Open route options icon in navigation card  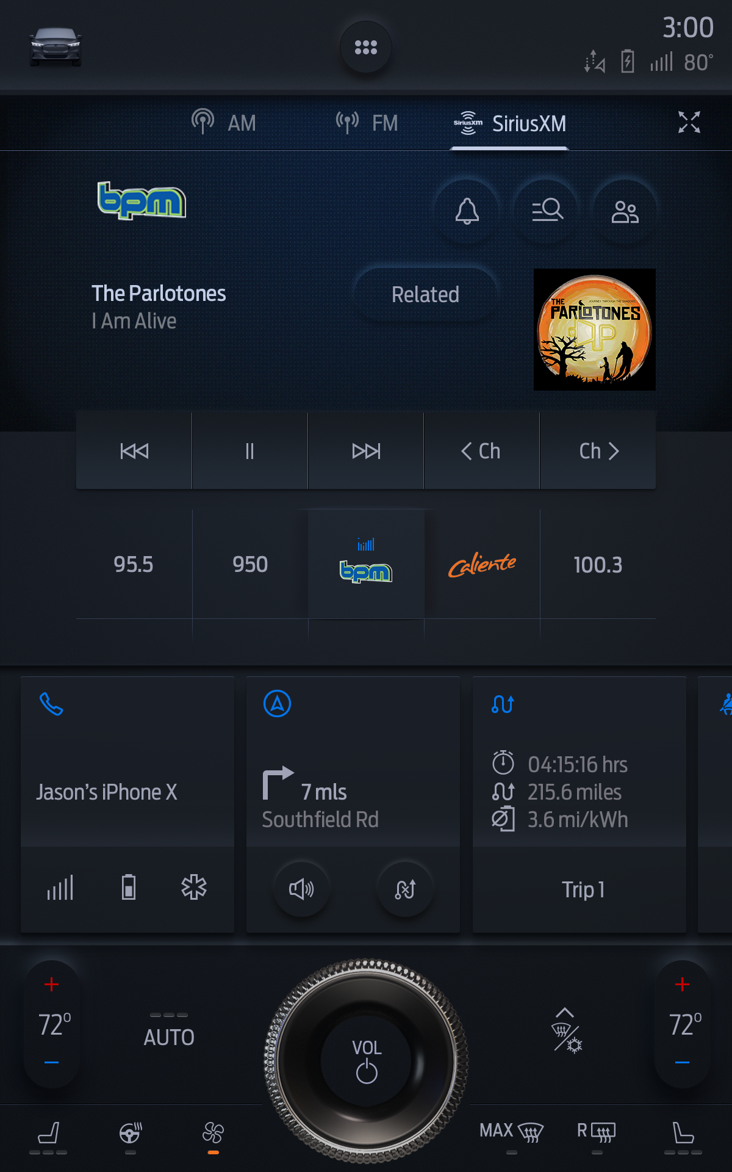[x=405, y=889]
